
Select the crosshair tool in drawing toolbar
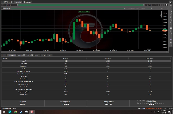(171, 6)
